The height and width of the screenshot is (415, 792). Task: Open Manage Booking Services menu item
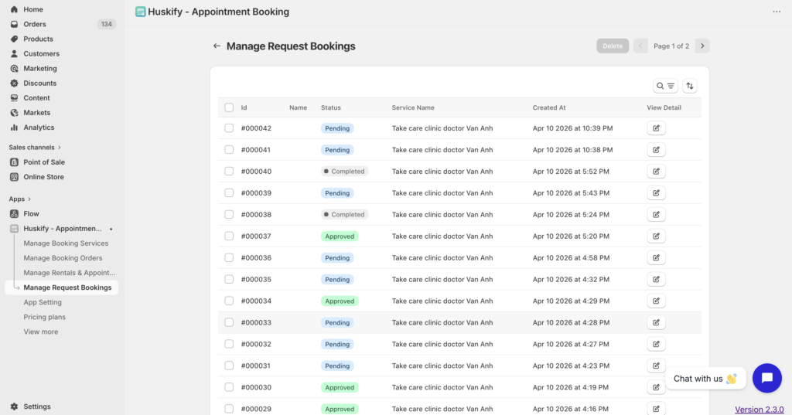tap(66, 243)
